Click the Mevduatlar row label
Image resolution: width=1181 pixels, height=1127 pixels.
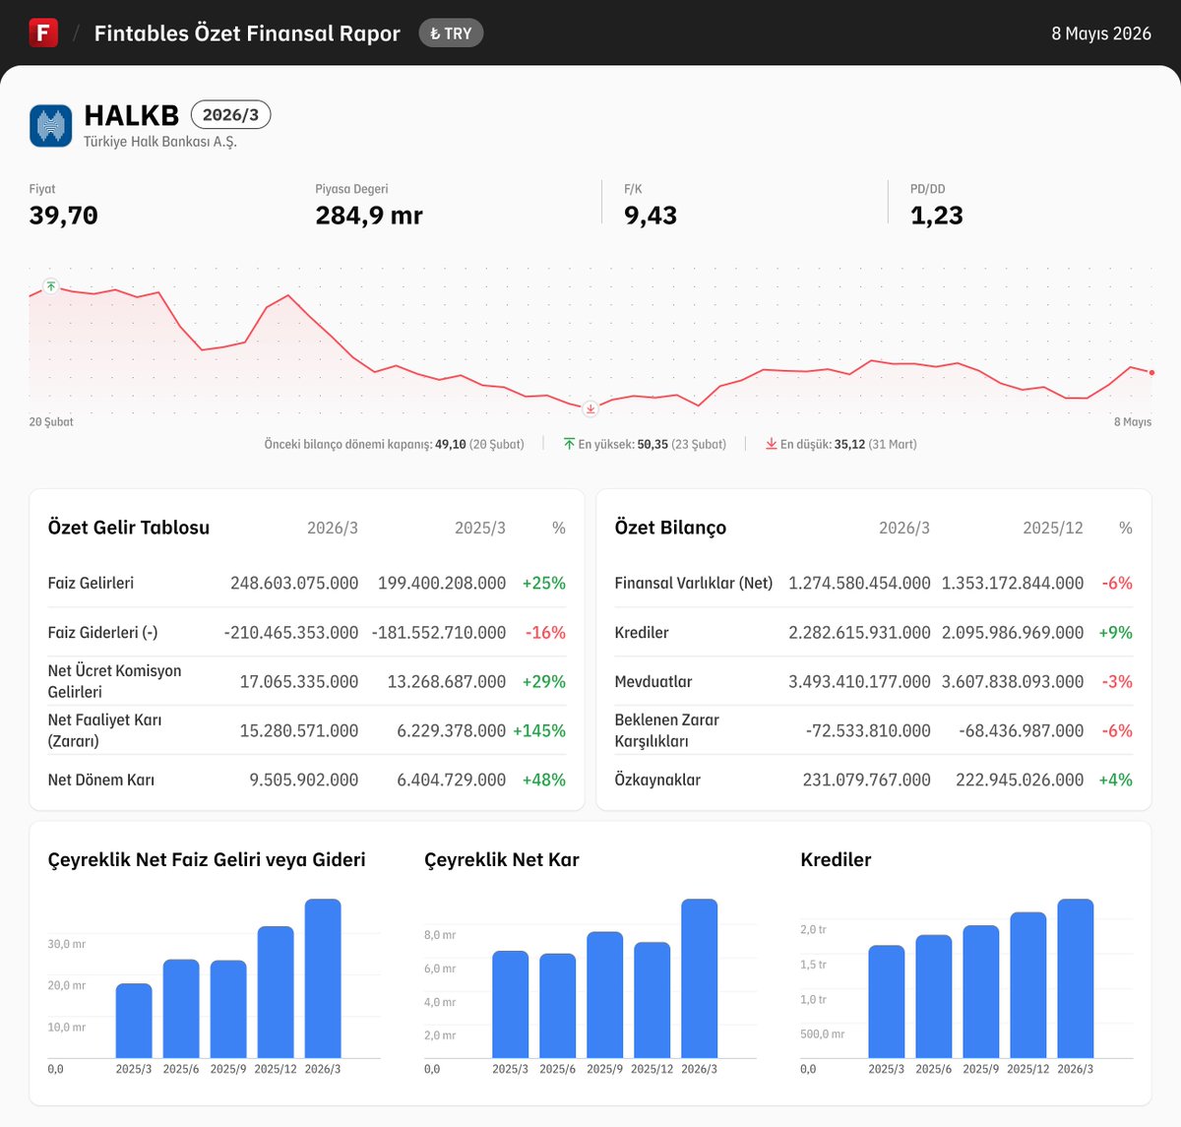point(653,681)
